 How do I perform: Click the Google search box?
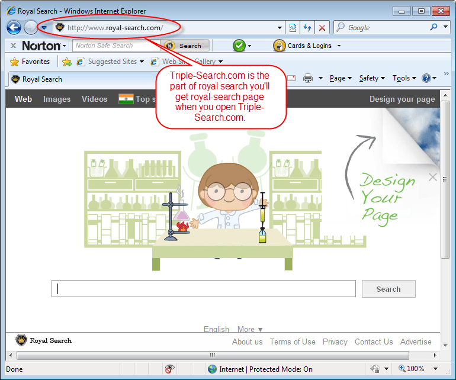[381, 28]
